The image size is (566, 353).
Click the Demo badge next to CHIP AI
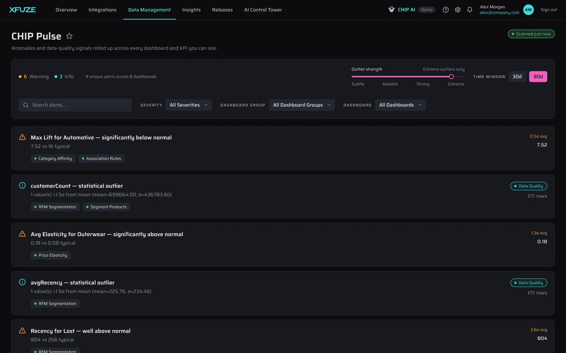(x=427, y=10)
